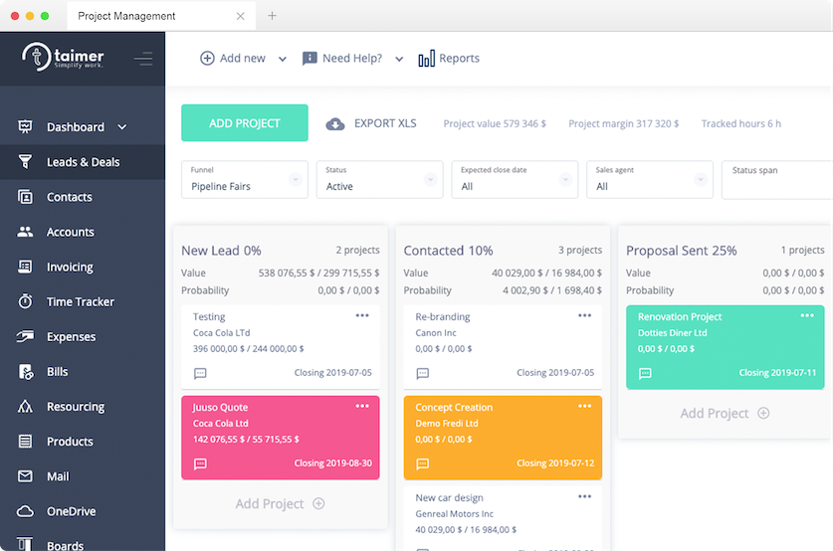Image resolution: width=833 pixels, height=551 pixels.
Task: Expand the Sales agent dropdown
Action: click(649, 180)
